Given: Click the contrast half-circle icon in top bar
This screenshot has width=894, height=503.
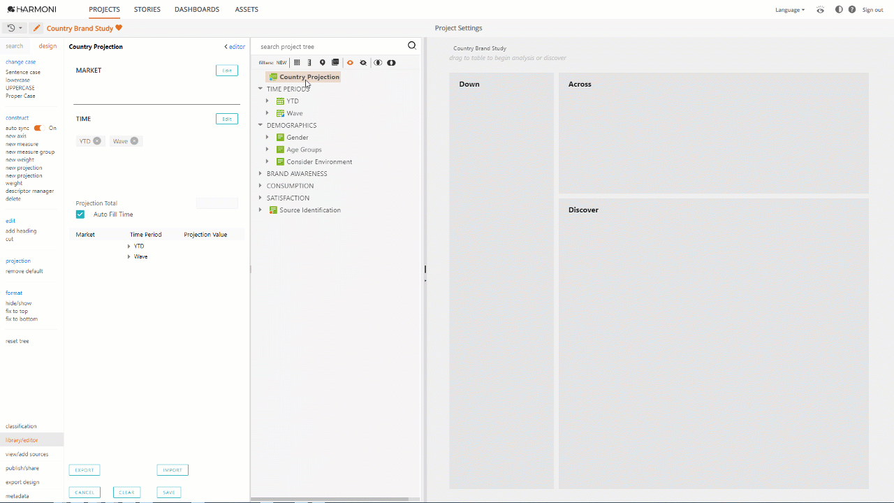Looking at the screenshot, I should pyautogui.click(x=839, y=10).
